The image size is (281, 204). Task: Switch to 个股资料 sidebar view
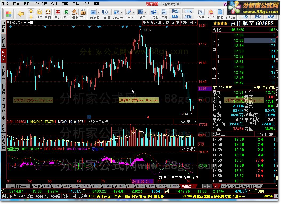(x=3, y=72)
